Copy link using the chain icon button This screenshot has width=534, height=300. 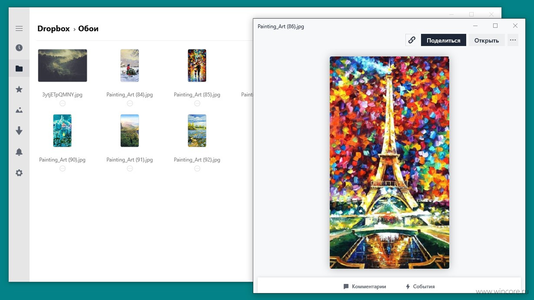coord(411,40)
